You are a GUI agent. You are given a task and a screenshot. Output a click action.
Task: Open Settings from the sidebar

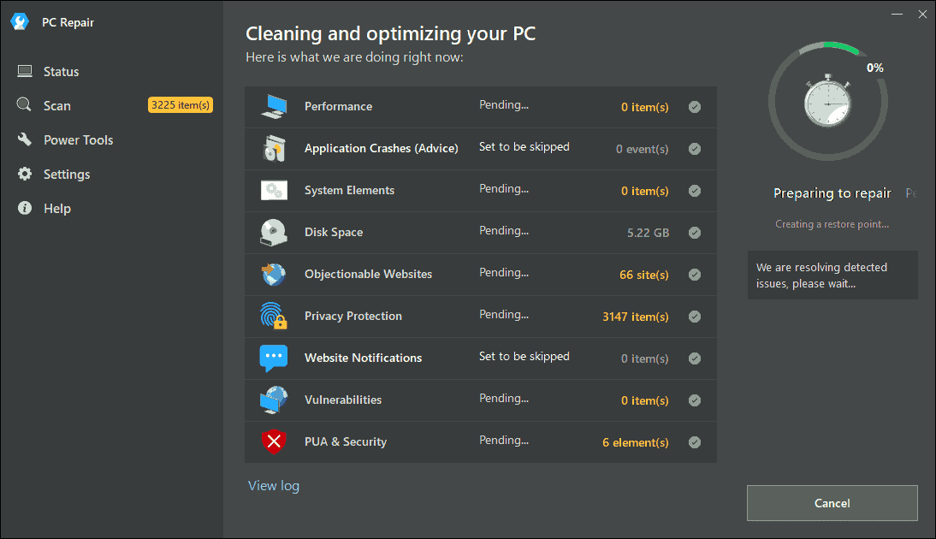click(x=67, y=175)
